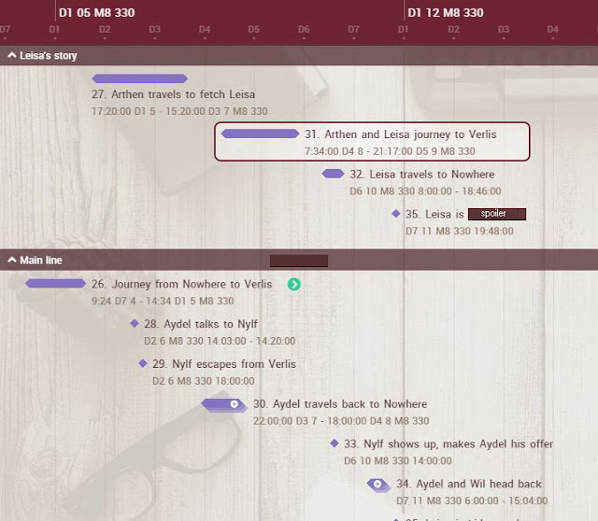Open event 33 Nylf shows up title
The image size is (598, 521).
(448, 444)
